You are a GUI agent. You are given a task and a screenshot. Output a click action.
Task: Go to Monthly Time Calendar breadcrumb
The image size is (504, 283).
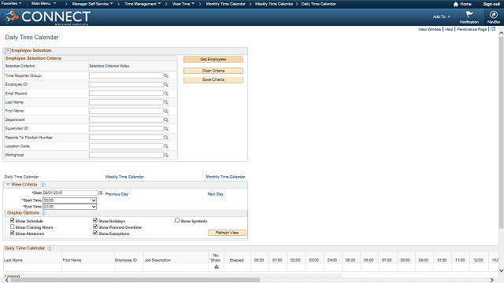(x=225, y=4)
